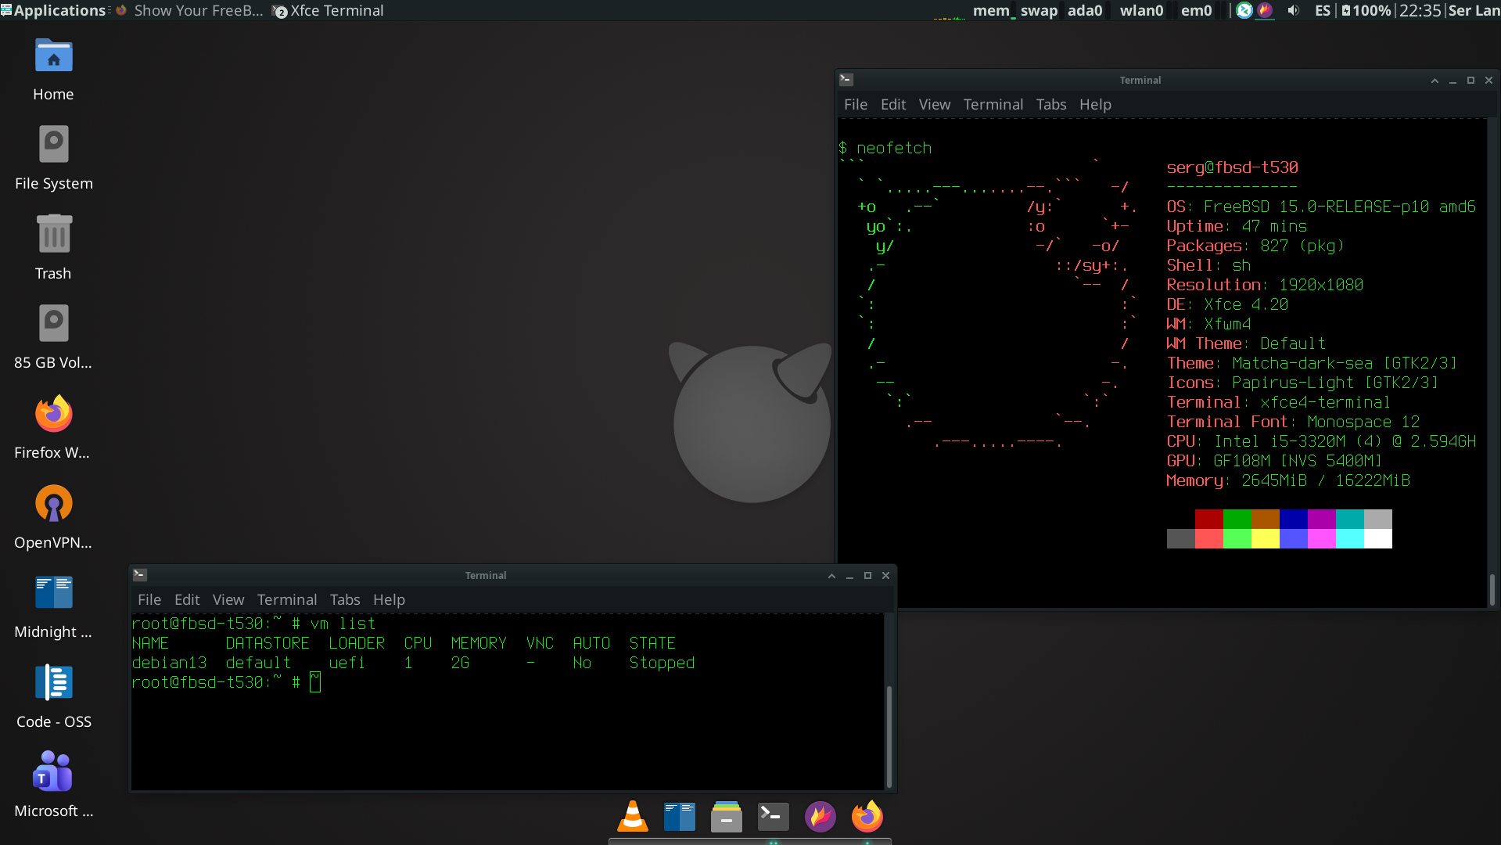The image size is (1501, 845).
Task: Open the Ser Lan user menu
Action: (1474, 10)
